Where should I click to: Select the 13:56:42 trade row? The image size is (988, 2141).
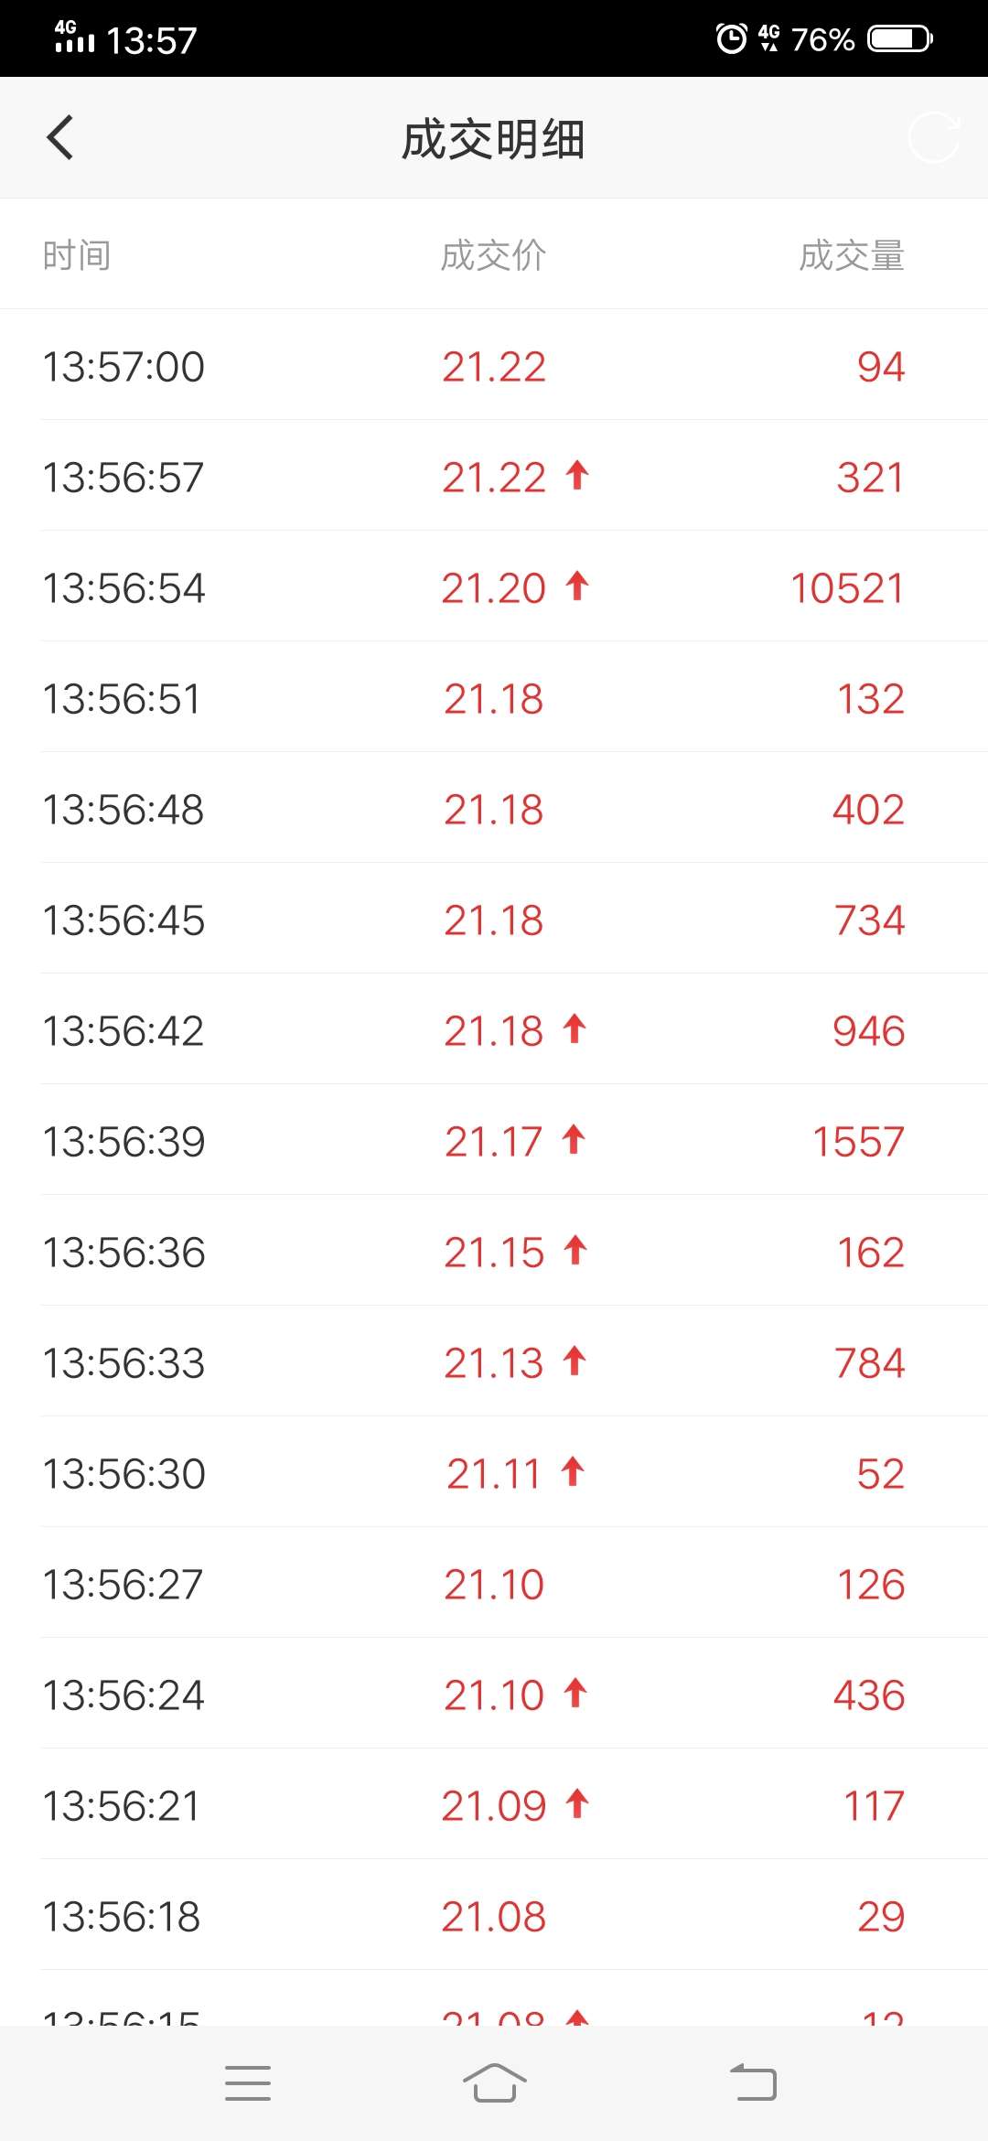pyautogui.click(x=494, y=1031)
